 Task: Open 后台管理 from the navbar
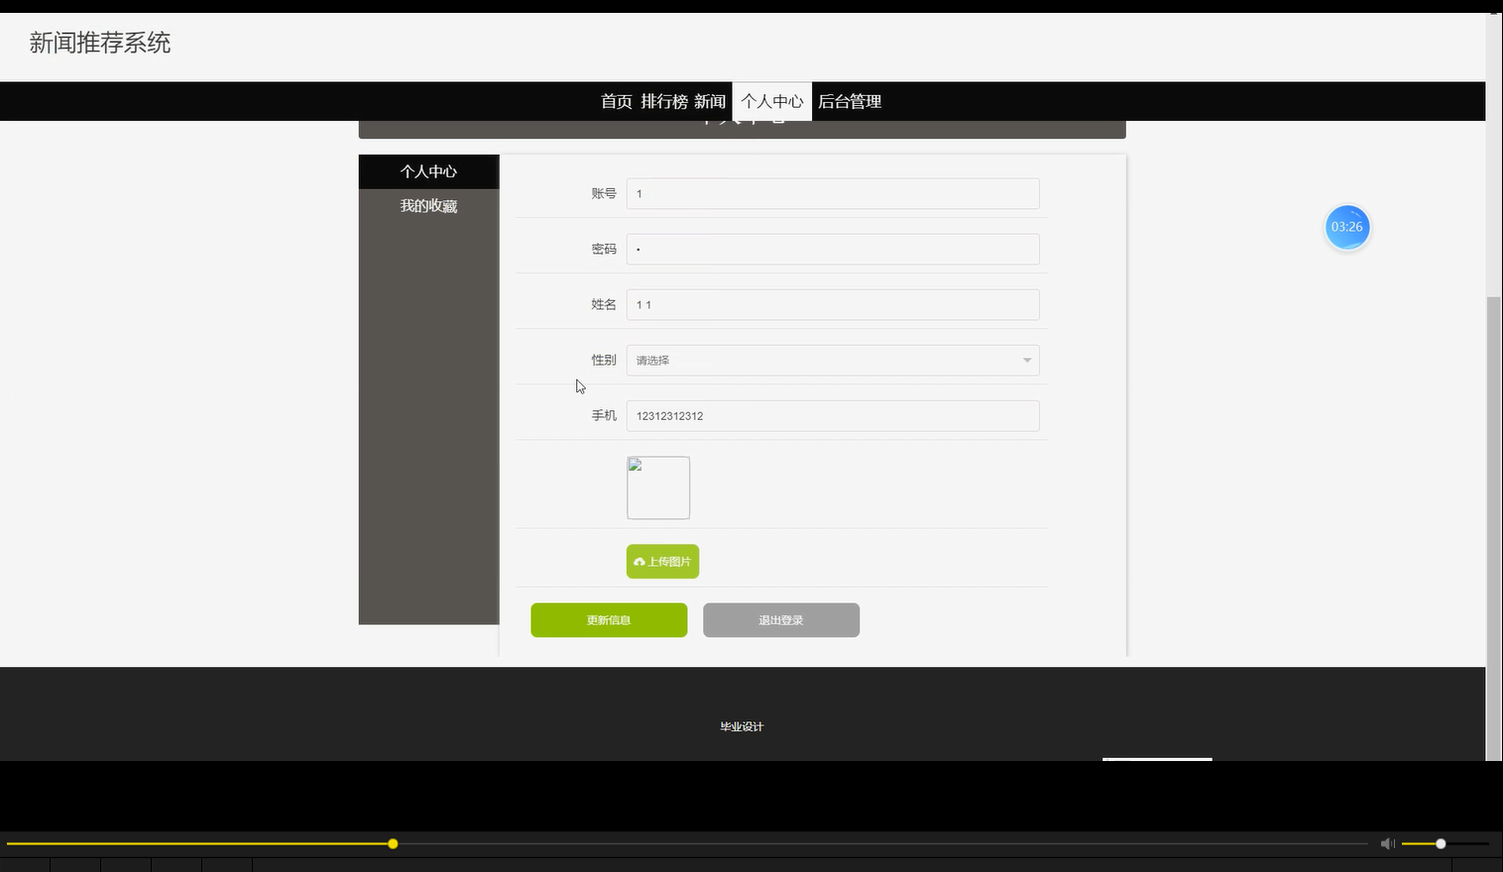[x=850, y=101]
